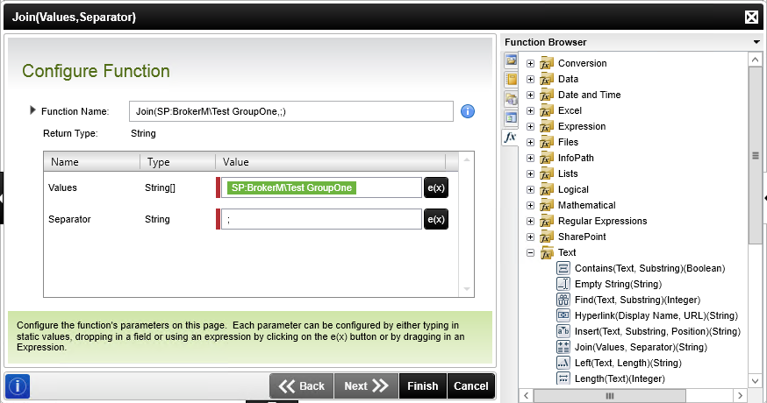Click the Empty String function icon
Image resolution: width=767 pixels, height=403 pixels.
click(563, 284)
